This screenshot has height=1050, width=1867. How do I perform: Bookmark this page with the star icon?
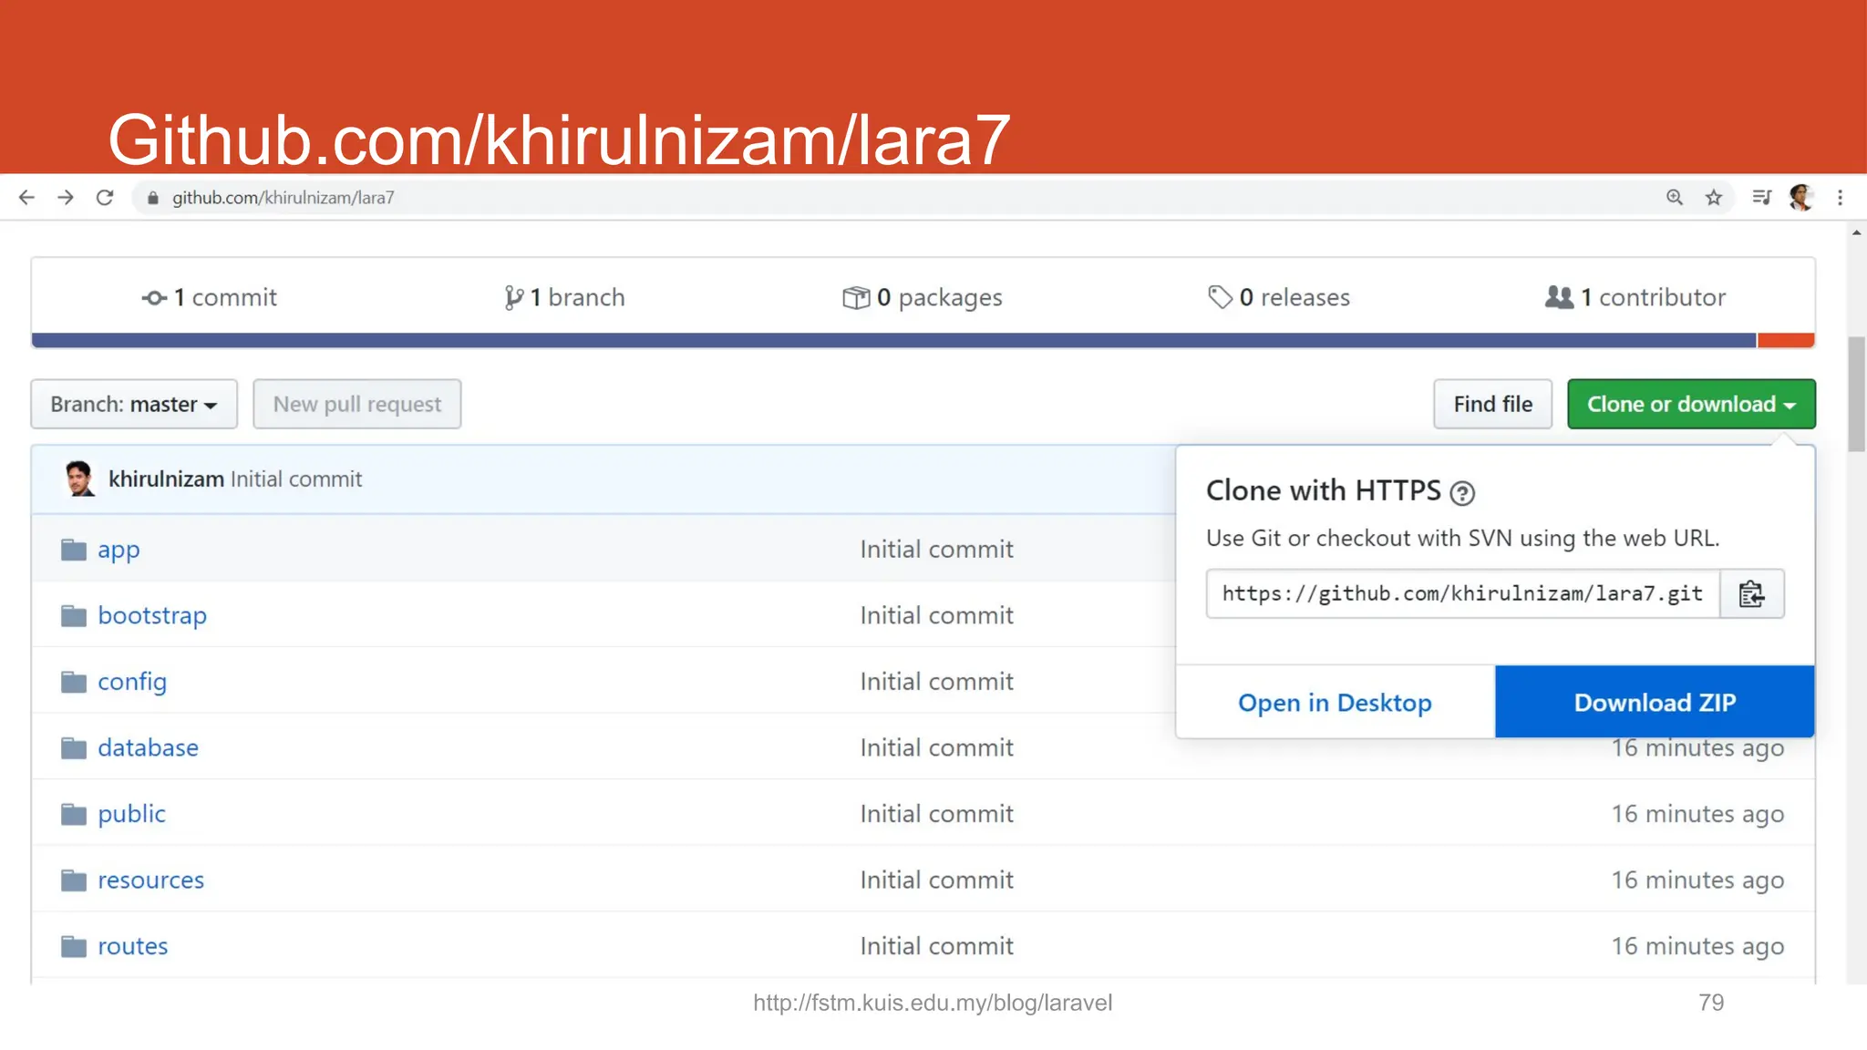[1714, 198]
